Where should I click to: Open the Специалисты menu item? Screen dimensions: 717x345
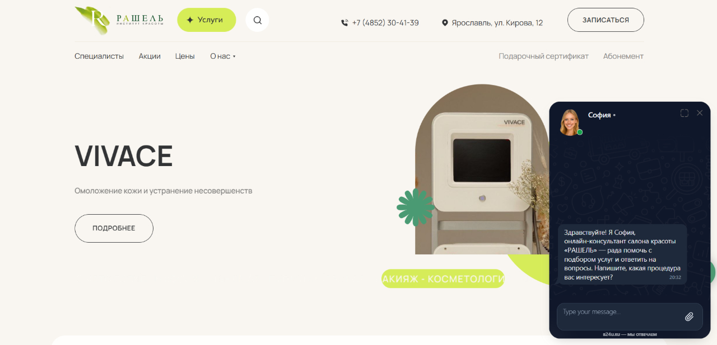[99, 56]
